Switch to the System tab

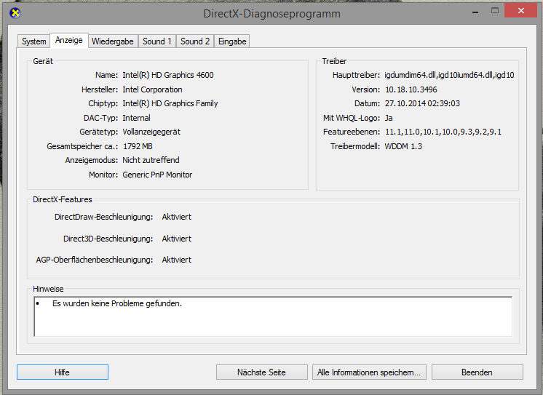[34, 41]
